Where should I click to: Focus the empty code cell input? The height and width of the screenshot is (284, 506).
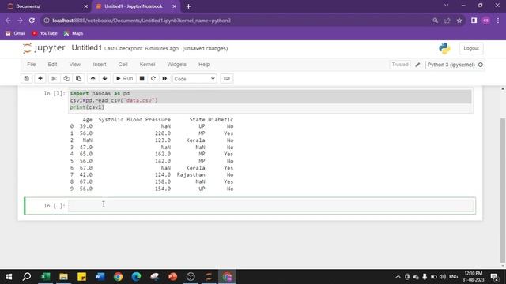click(271, 205)
